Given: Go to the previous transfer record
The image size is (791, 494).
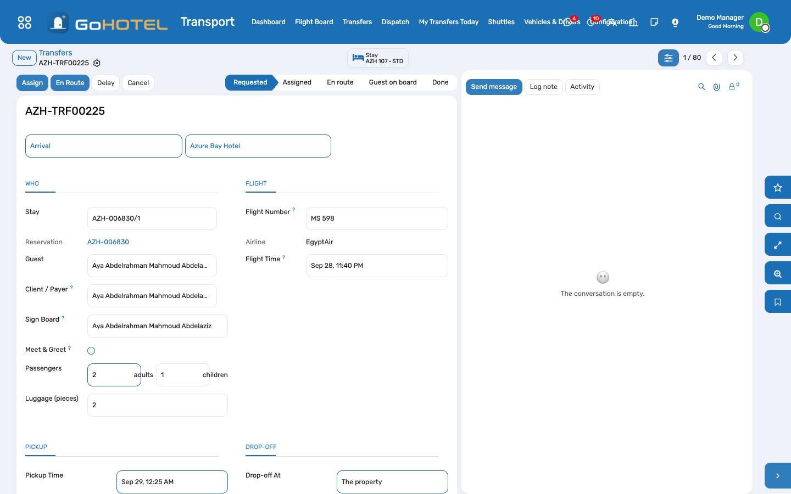Looking at the screenshot, I should click(x=714, y=58).
